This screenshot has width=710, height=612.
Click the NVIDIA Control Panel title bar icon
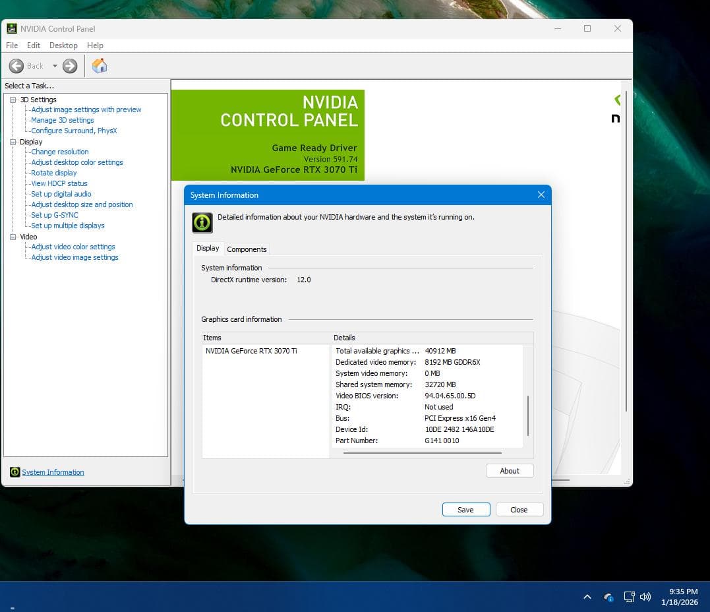click(x=12, y=28)
